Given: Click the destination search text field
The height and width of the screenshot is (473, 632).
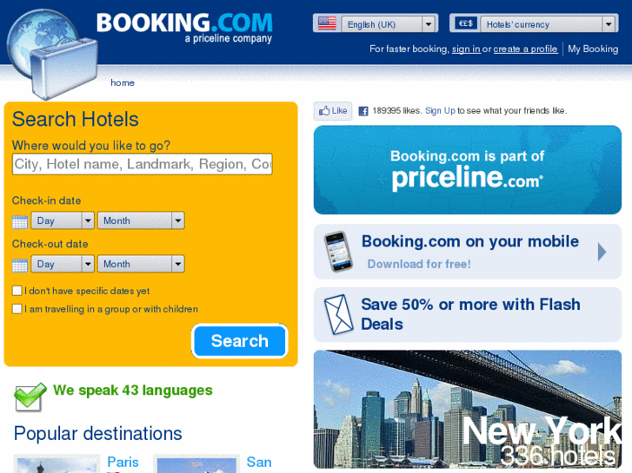Looking at the screenshot, I should (x=143, y=164).
